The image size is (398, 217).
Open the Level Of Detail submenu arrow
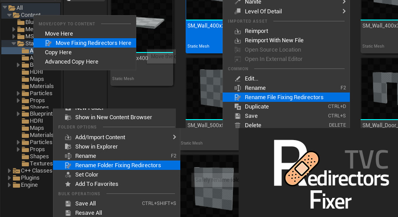click(x=344, y=11)
